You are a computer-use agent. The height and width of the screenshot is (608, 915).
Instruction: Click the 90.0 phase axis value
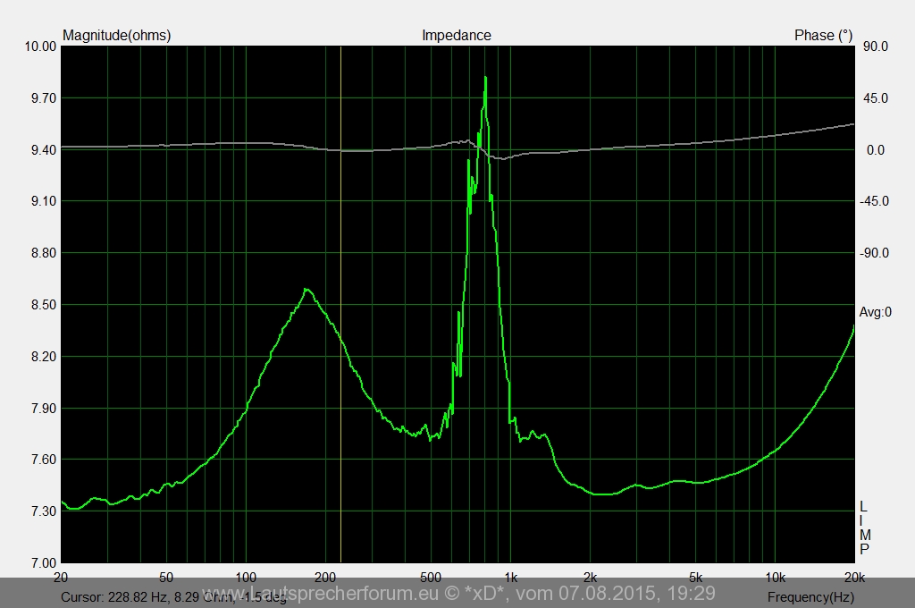coord(876,46)
